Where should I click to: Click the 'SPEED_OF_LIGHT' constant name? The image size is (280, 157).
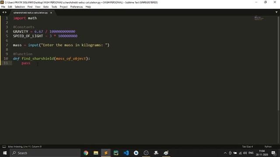point(28,36)
